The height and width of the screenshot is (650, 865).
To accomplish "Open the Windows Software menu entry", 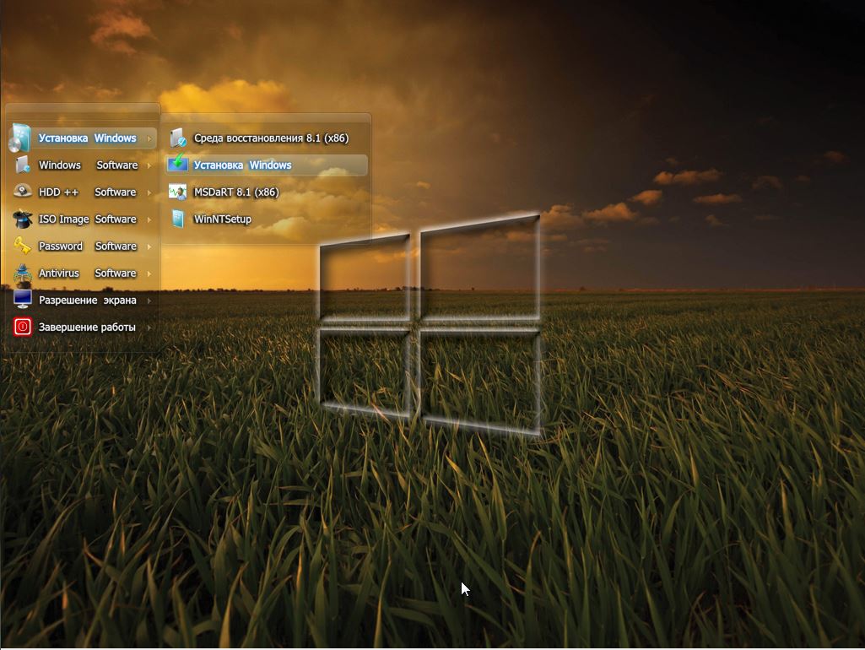I will [x=83, y=165].
